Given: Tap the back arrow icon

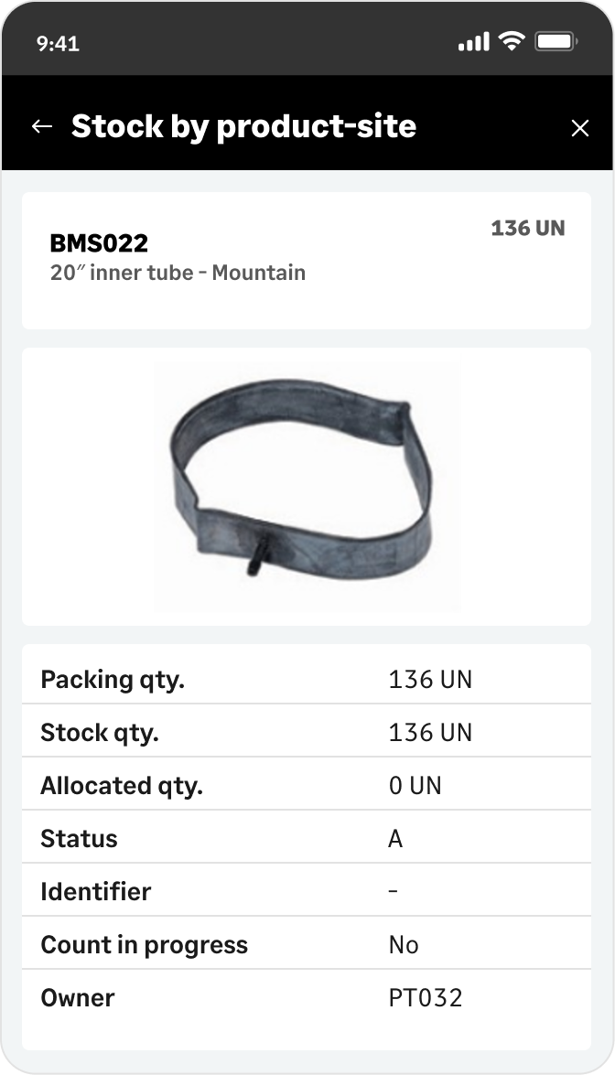Looking at the screenshot, I should tap(42, 127).
